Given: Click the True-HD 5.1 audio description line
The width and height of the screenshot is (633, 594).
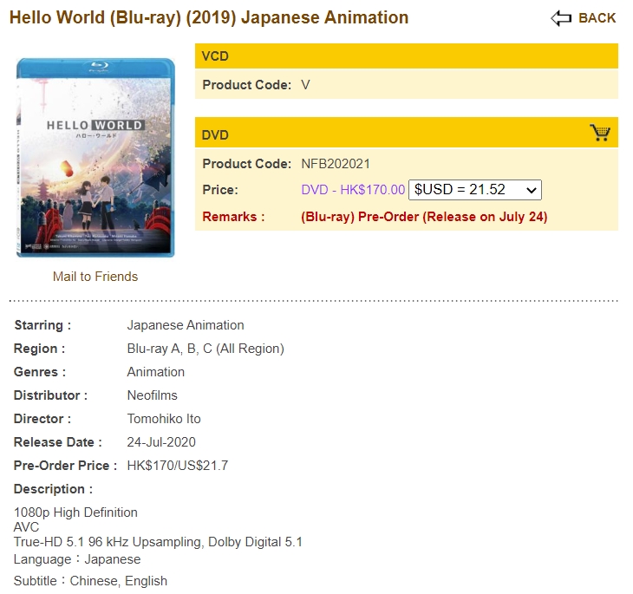Looking at the screenshot, I should click(158, 542).
